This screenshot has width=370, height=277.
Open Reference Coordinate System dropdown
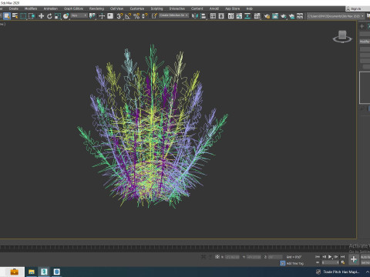79,16
